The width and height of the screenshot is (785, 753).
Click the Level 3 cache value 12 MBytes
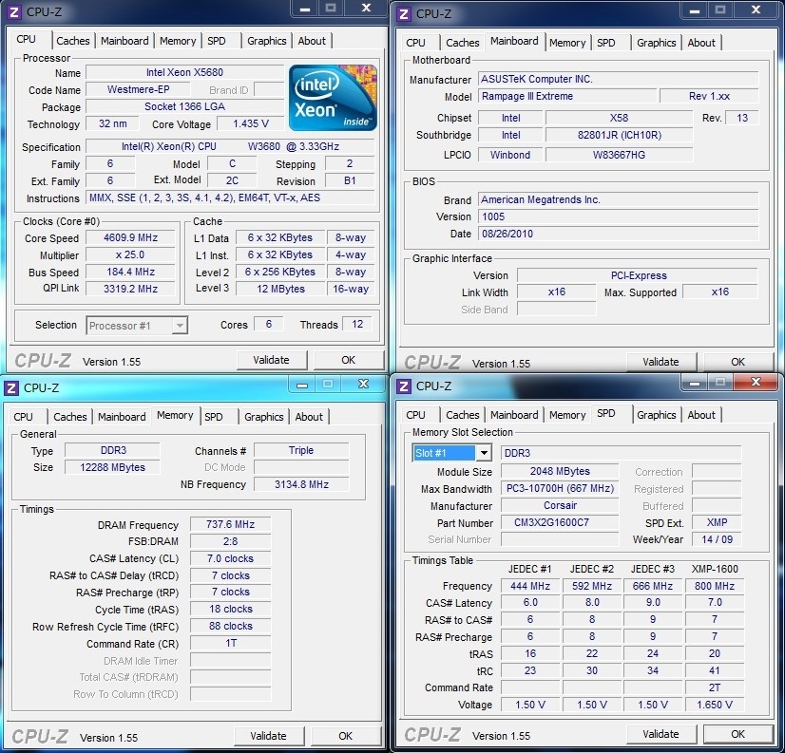click(x=281, y=289)
